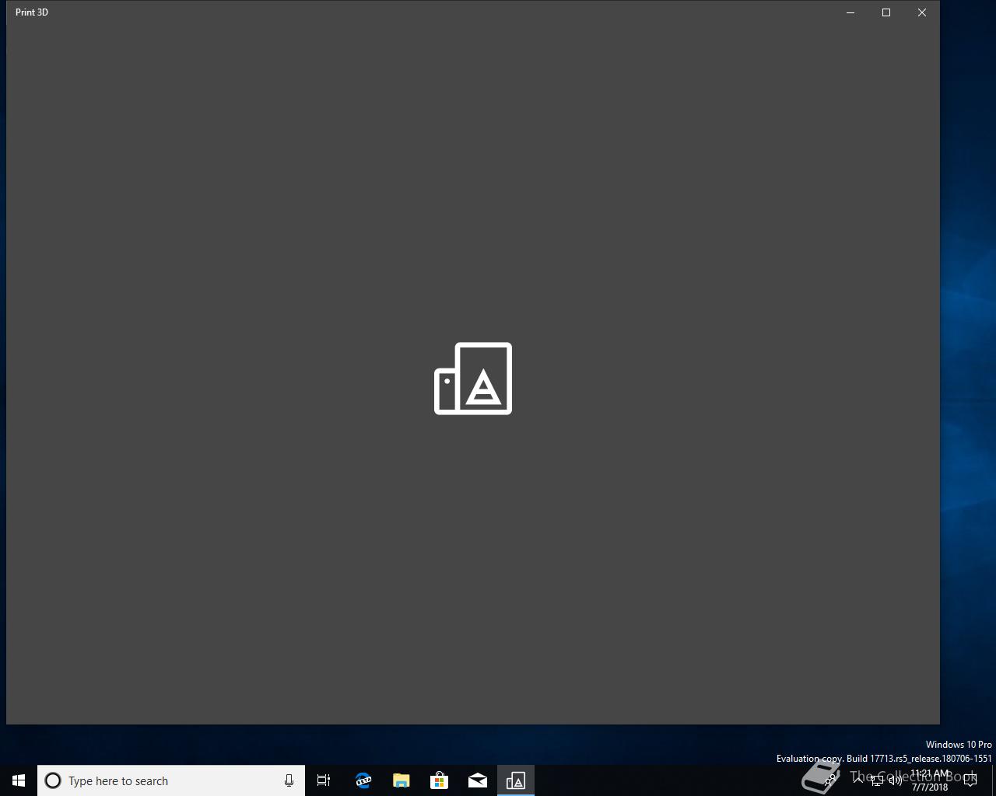Open network status in system tray
The image size is (996, 796).
[x=877, y=780]
